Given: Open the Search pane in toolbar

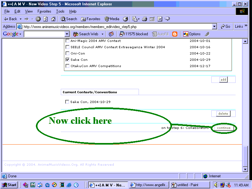Looking at the screenshot, I should coord(69,19).
